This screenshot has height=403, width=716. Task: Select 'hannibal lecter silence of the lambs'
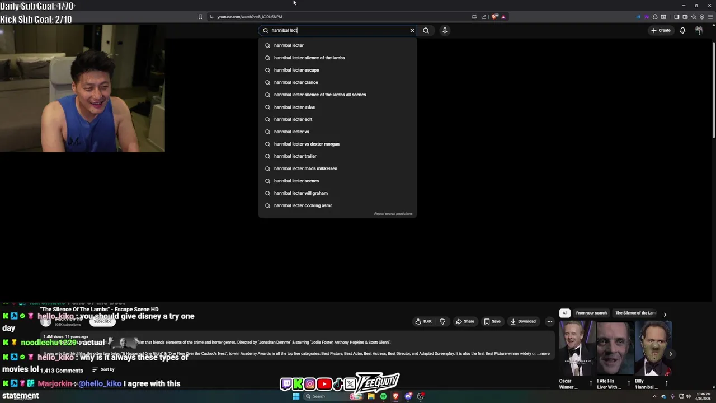pyautogui.click(x=337, y=58)
